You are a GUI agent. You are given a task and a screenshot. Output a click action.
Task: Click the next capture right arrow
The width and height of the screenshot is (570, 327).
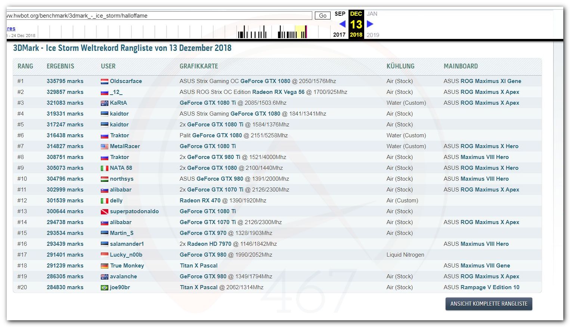[x=370, y=24]
